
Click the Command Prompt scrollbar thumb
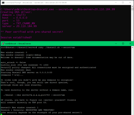[132, 9]
